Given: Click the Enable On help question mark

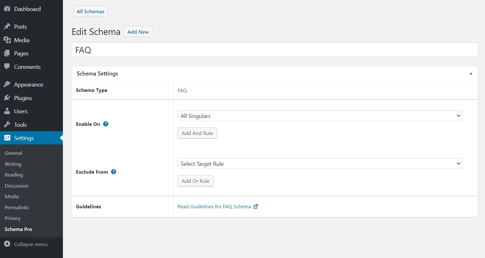Looking at the screenshot, I should (105, 124).
